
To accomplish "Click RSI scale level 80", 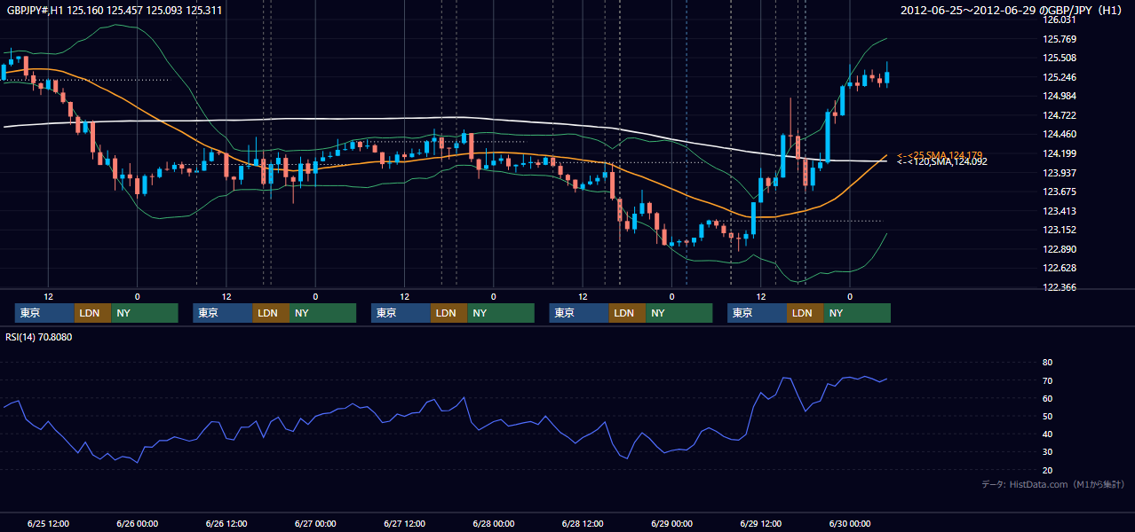I will [x=1047, y=363].
